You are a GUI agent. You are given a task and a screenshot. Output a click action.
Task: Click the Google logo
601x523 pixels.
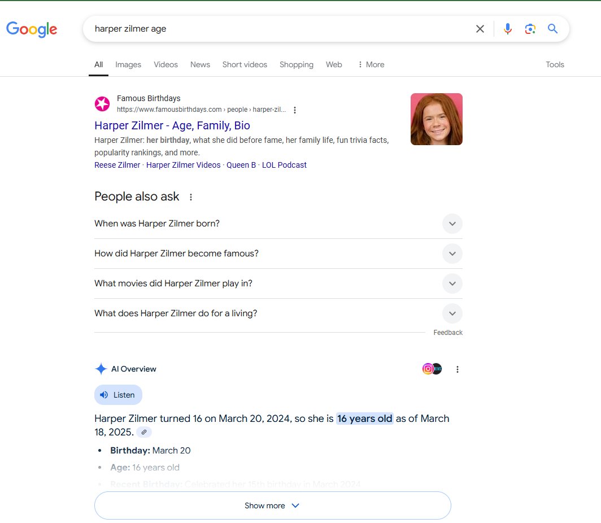click(x=32, y=29)
